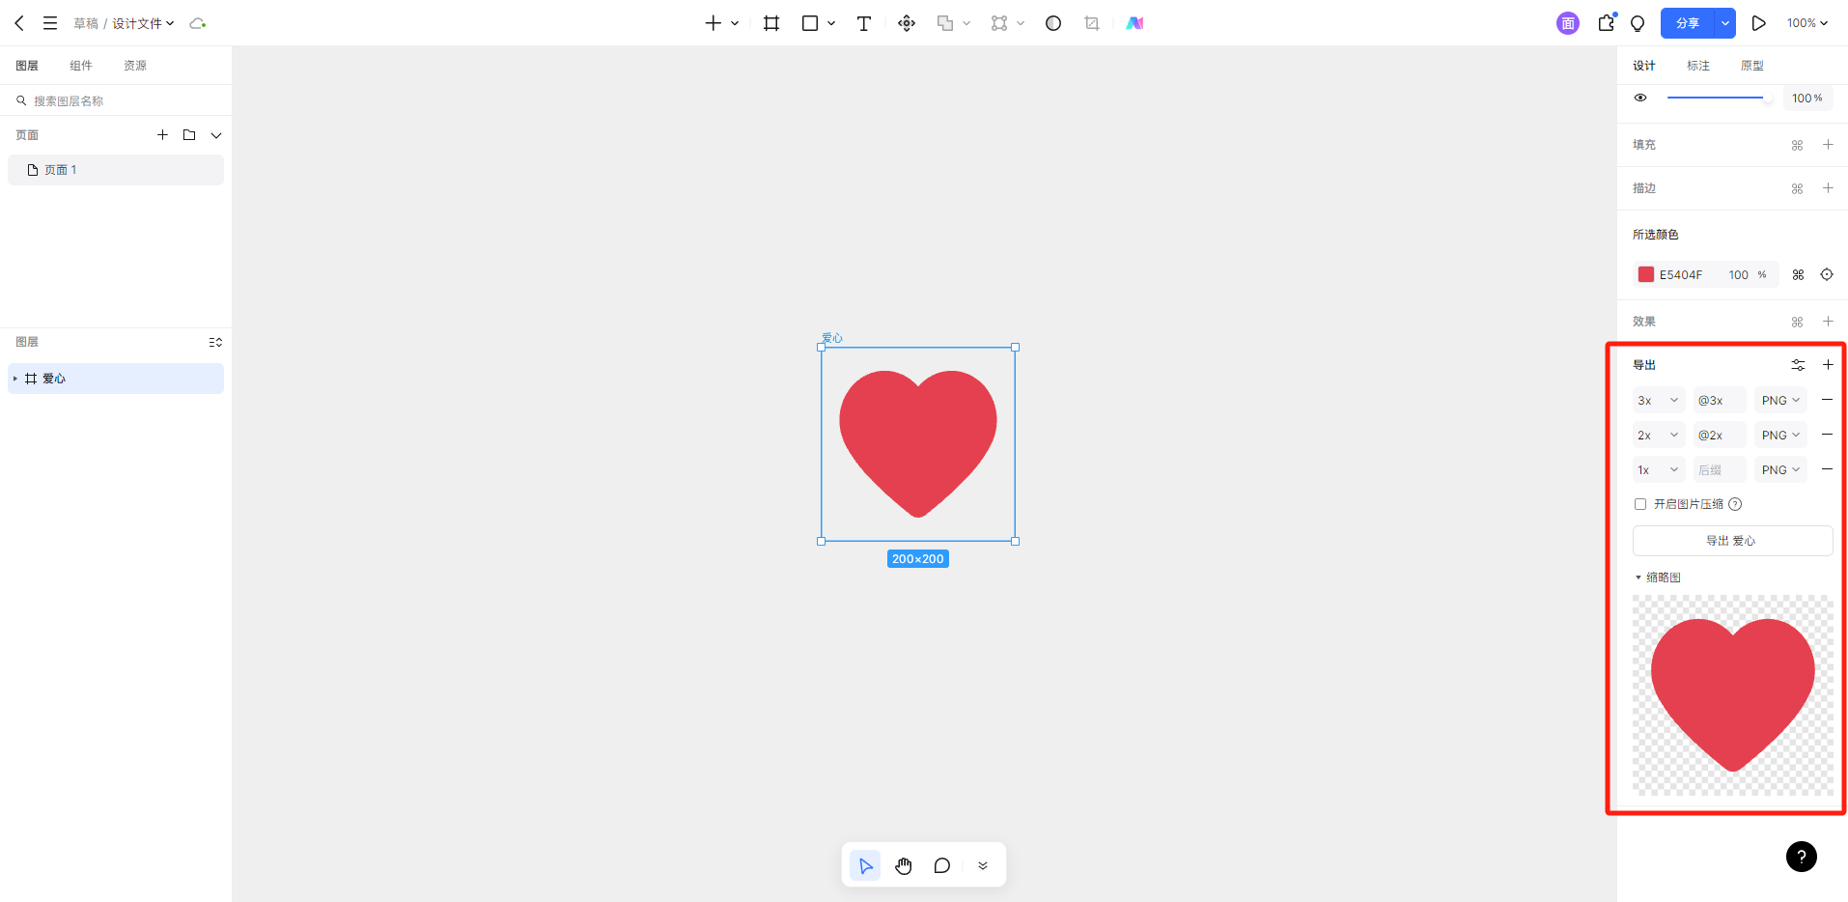Click the E5404F red color swatch
Image resolution: width=1848 pixels, height=902 pixels.
1646,274
